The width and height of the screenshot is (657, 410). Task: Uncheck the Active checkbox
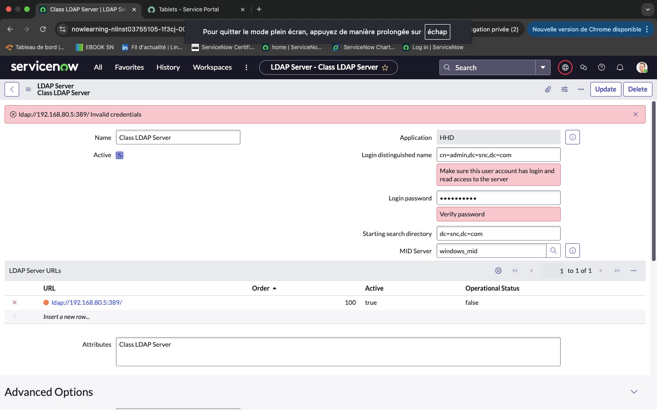point(120,155)
